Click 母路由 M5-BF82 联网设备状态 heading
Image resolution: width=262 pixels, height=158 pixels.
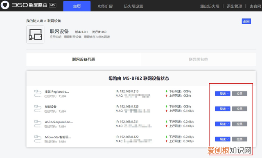tap(139, 78)
